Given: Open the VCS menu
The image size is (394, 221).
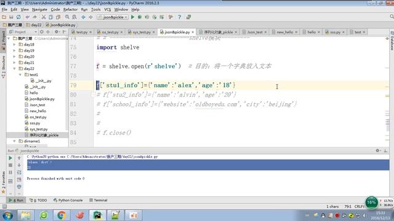Looking at the screenshot, I should pos(108,10).
